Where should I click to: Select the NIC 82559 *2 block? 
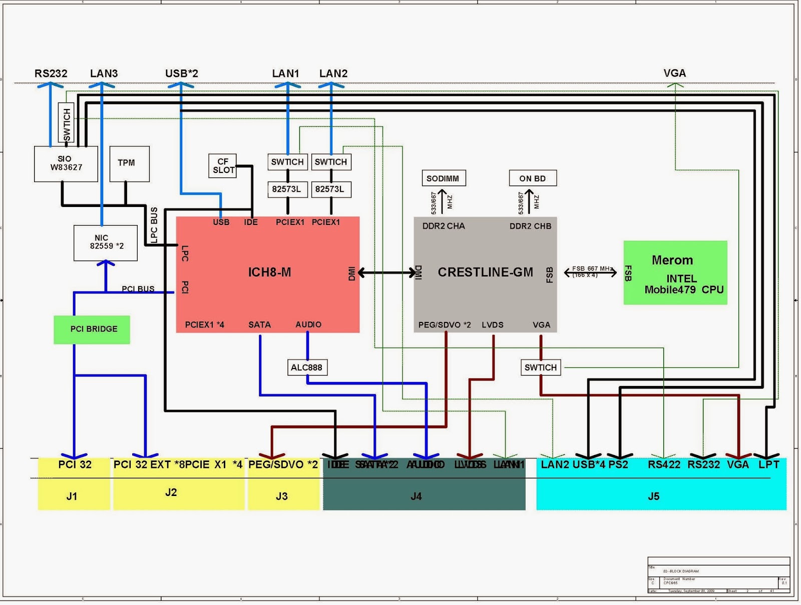click(106, 242)
